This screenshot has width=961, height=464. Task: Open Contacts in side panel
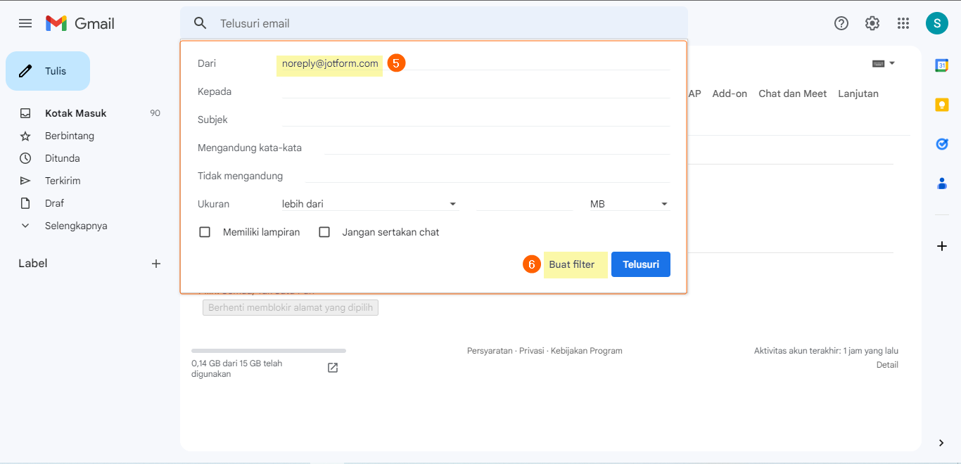[942, 183]
